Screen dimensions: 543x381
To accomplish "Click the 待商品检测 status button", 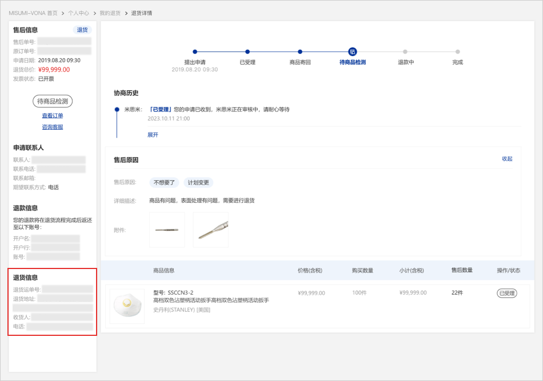I will click(x=53, y=102).
